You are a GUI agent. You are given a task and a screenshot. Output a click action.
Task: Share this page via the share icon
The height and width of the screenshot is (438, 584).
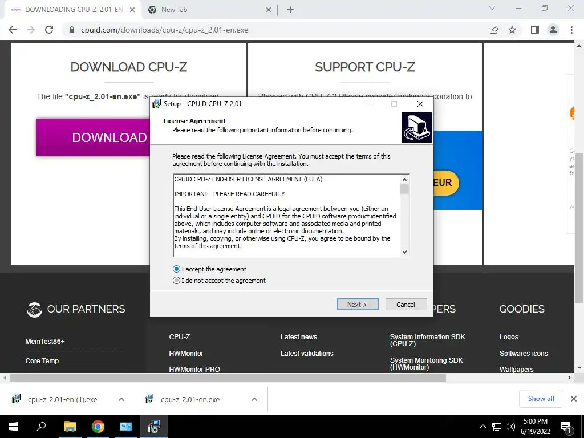[x=494, y=30]
